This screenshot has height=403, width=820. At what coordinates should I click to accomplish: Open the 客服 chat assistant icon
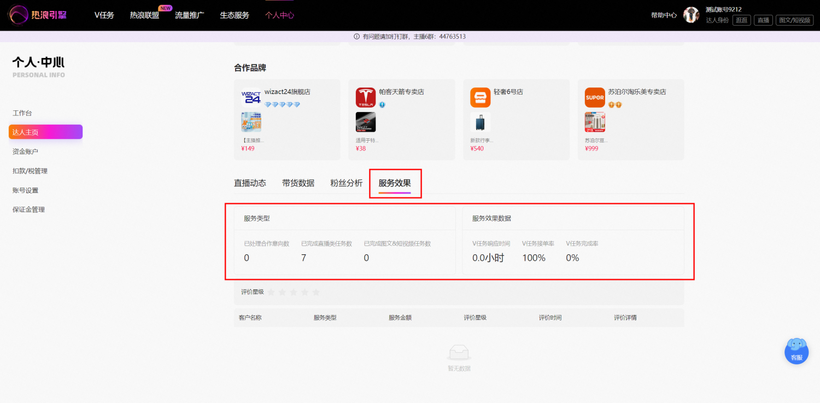(x=796, y=351)
